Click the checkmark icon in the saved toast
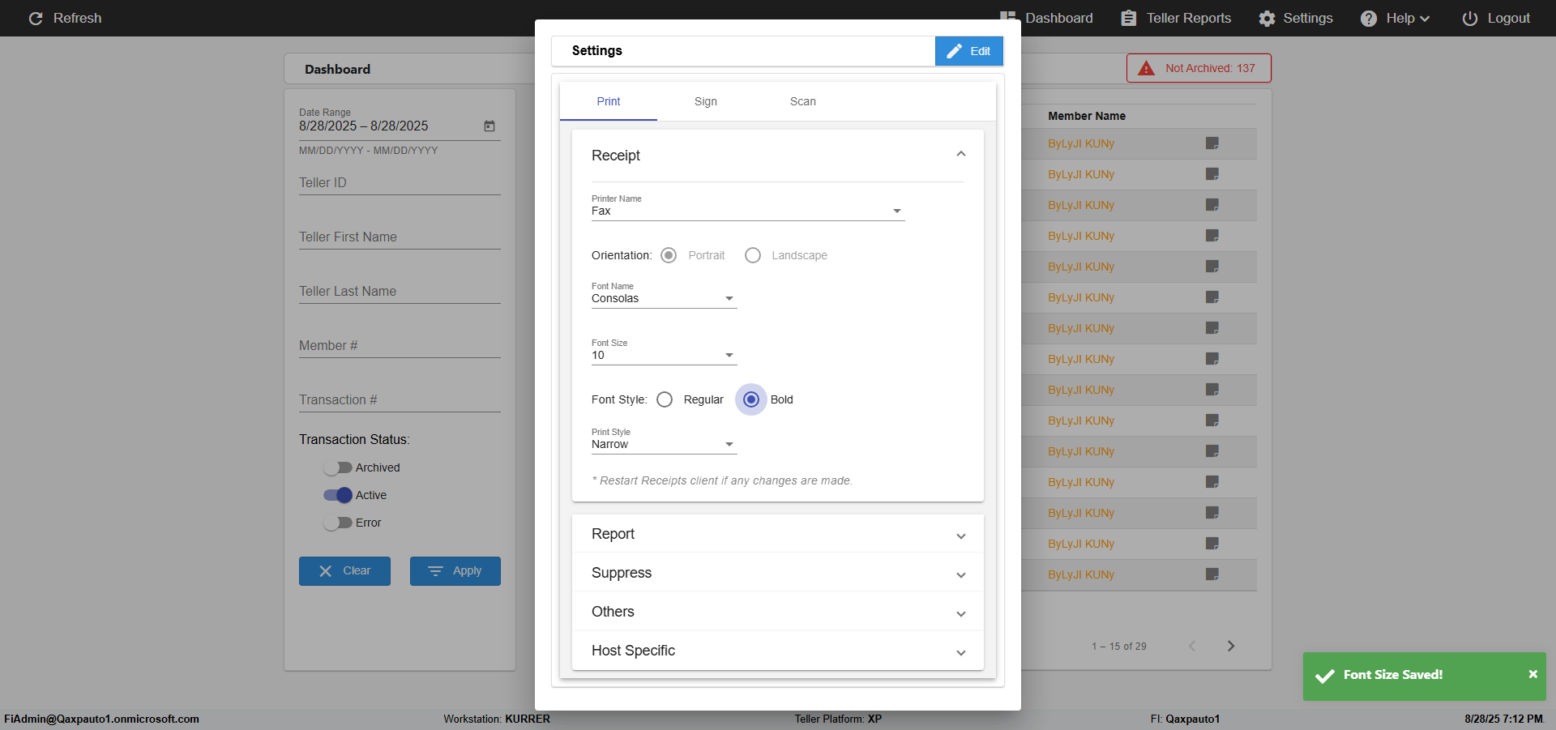Screen dimensions: 1556x730 (1325, 676)
